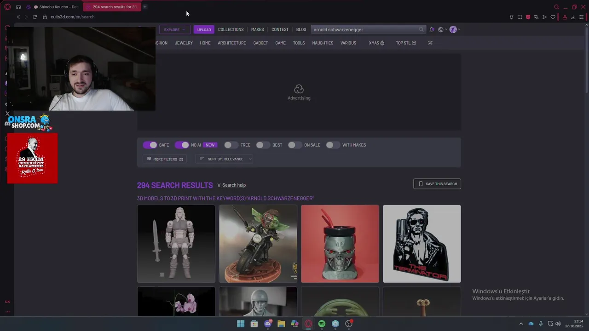Show hidden system tray icons chevron
This screenshot has height=331, width=589.
point(521,324)
